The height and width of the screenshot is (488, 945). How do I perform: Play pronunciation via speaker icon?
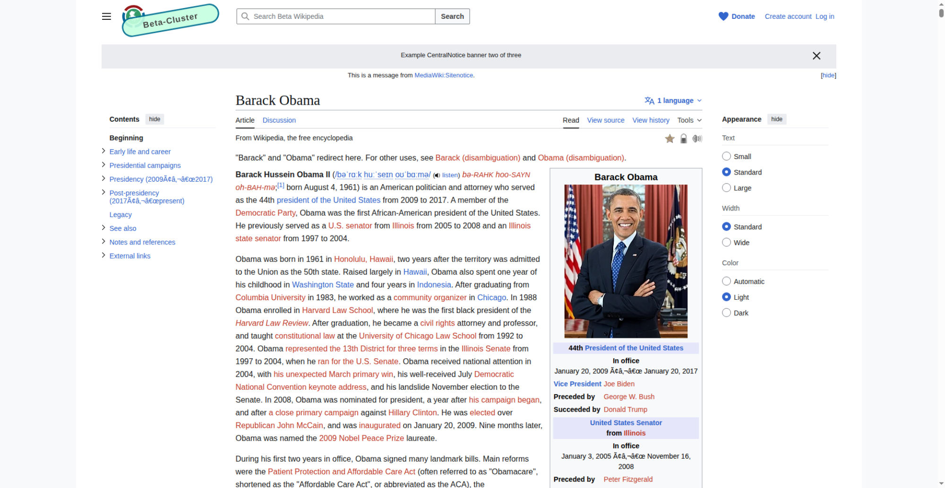pyautogui.click(x=437, y=175)
